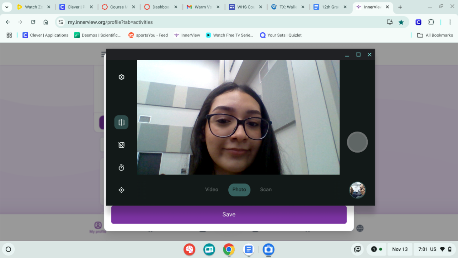Open the tab search dropdown
This screenshot has height=258, width=458.
click(6, 7)
